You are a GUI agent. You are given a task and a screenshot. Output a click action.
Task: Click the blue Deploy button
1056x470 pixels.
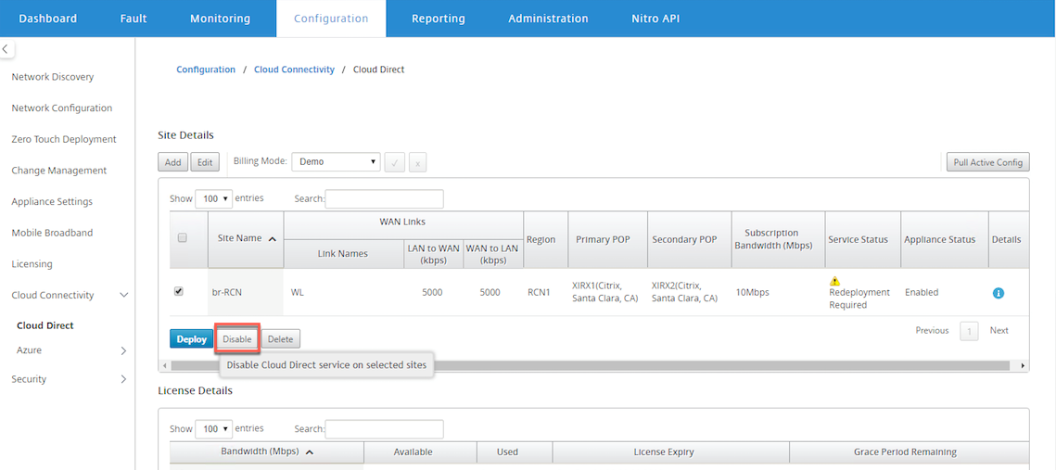point(191,339)
